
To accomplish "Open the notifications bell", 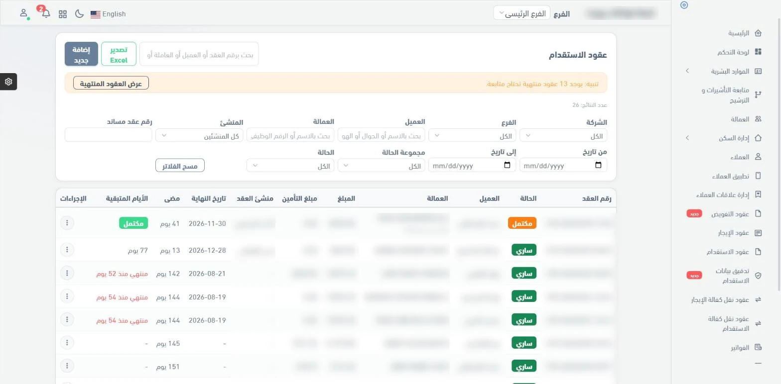I will point(46,13).
